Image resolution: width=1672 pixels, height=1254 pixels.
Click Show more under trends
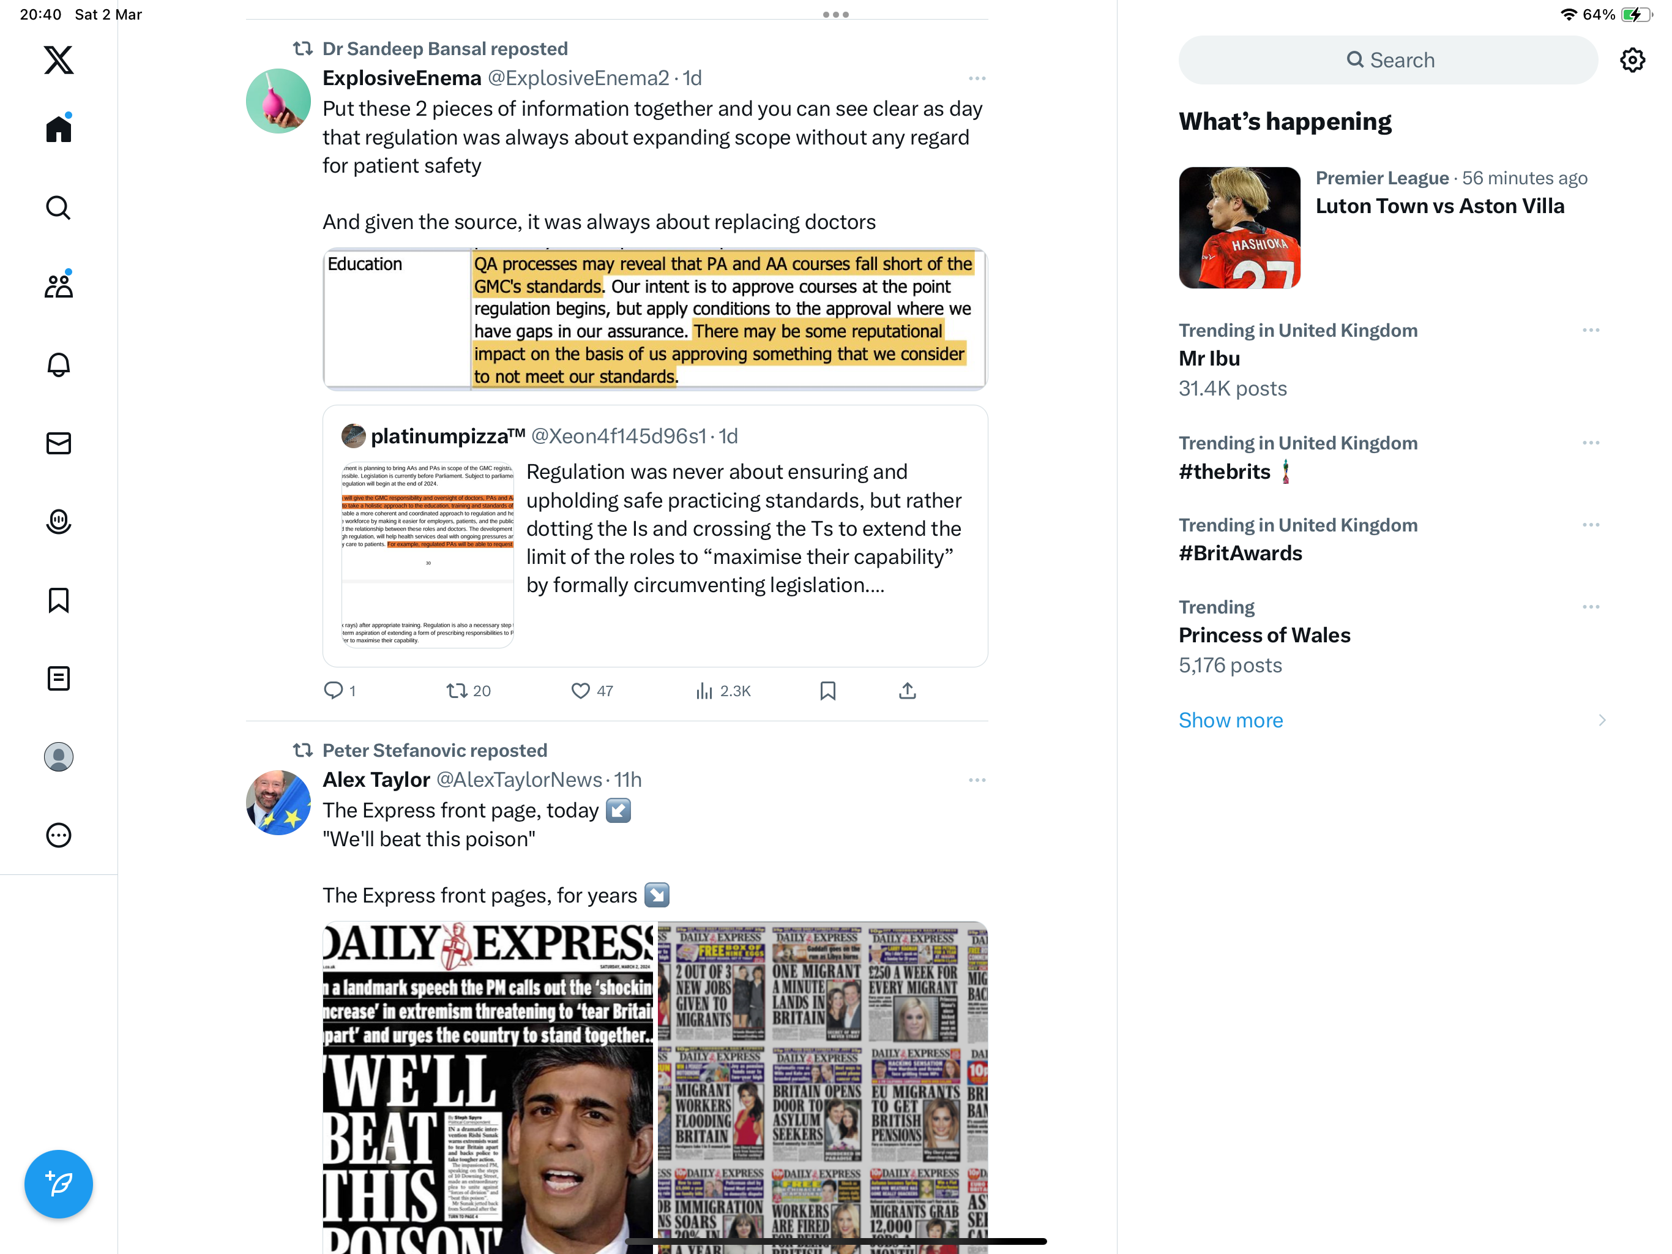1231,720
